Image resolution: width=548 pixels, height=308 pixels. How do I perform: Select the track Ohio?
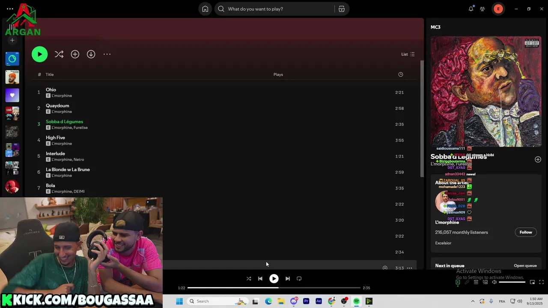[224, 92]
